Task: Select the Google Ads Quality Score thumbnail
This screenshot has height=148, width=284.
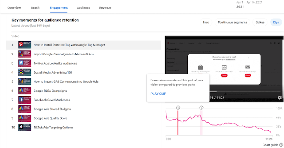Action: click(24, 118)
